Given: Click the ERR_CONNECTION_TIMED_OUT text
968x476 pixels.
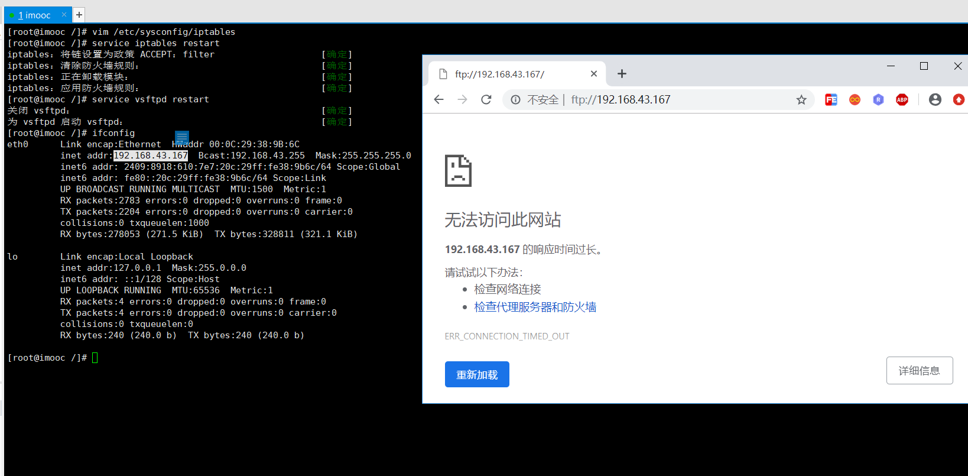Looking at the screenshot, I should (507, 336).
